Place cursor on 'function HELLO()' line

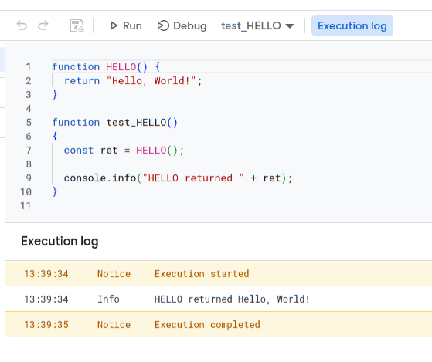point(106,67)
